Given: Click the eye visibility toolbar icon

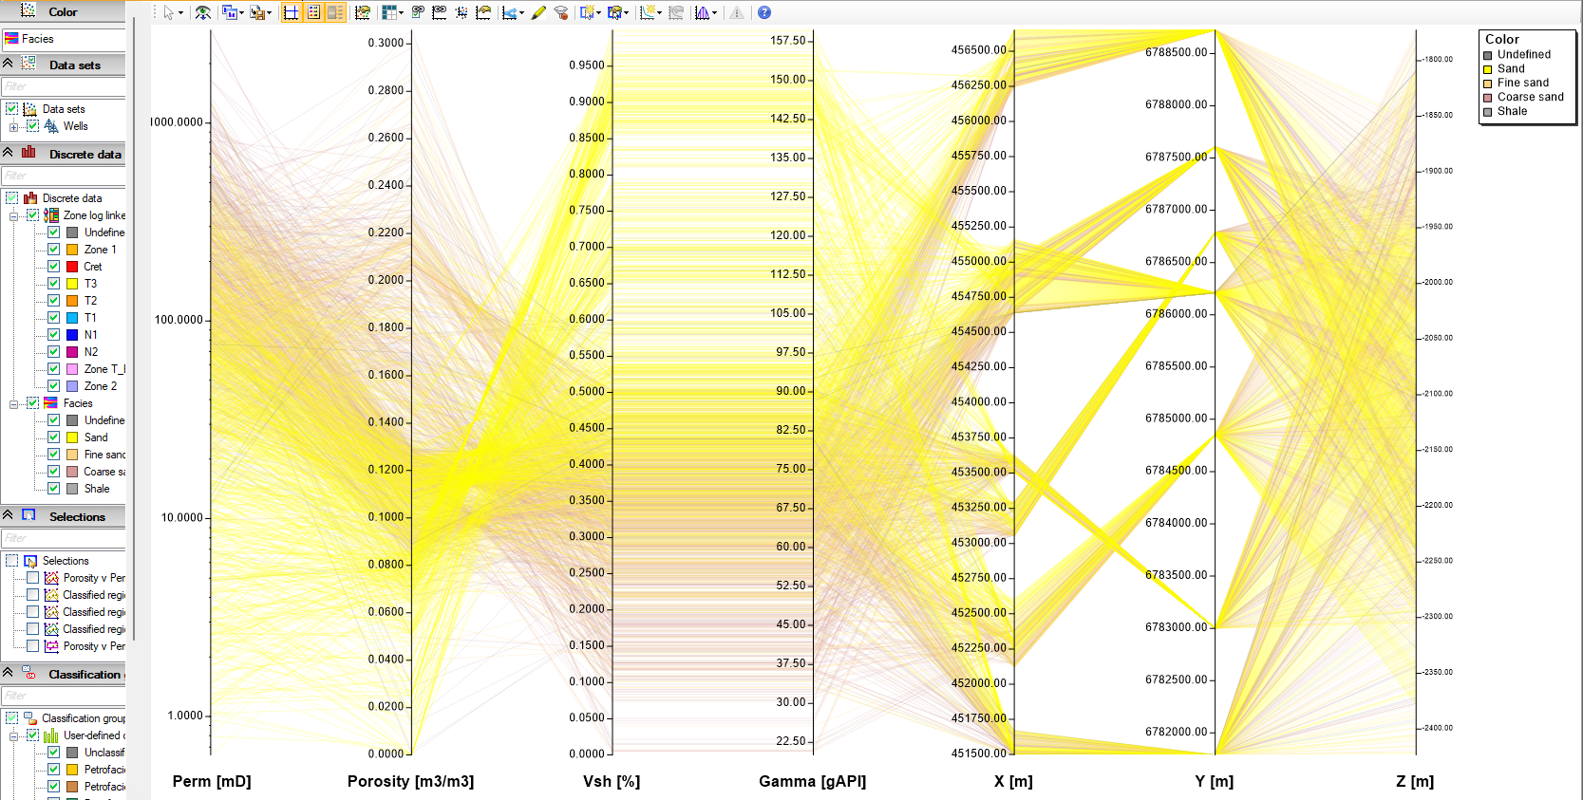Looking at the screenshot, I should tap(203, 12).
